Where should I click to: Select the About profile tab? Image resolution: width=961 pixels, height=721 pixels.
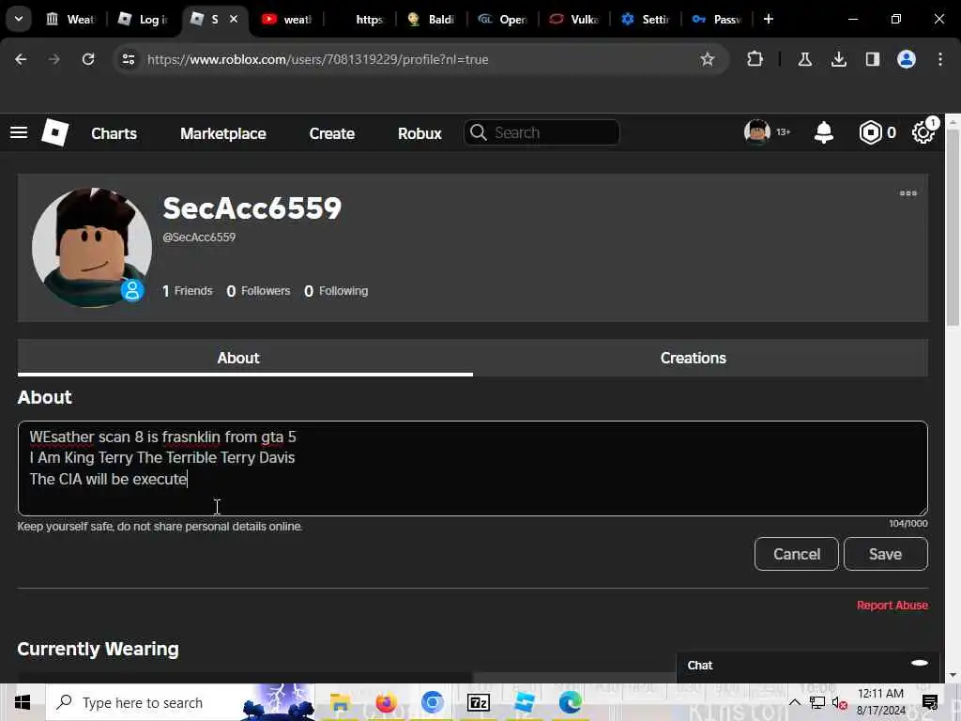pyautogui.click(x=238, y=358)
